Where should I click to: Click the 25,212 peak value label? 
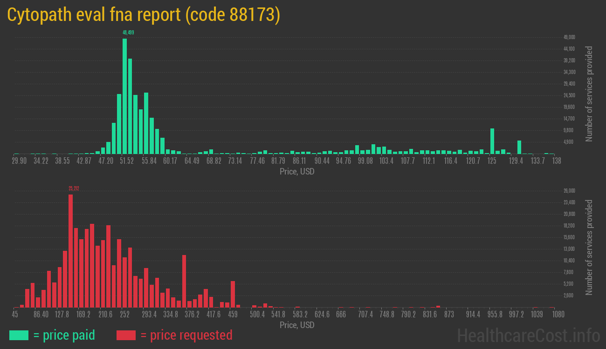(74, 188)
